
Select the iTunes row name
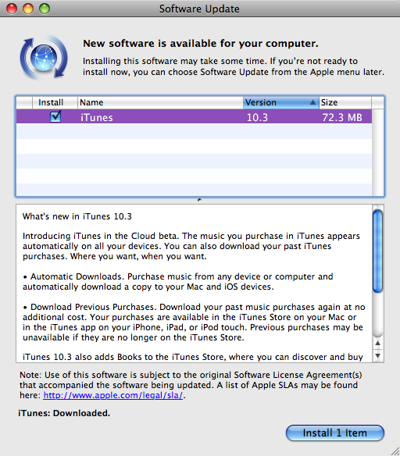point(97,117)
